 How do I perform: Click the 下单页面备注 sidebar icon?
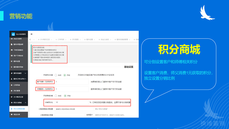[12, 50]
